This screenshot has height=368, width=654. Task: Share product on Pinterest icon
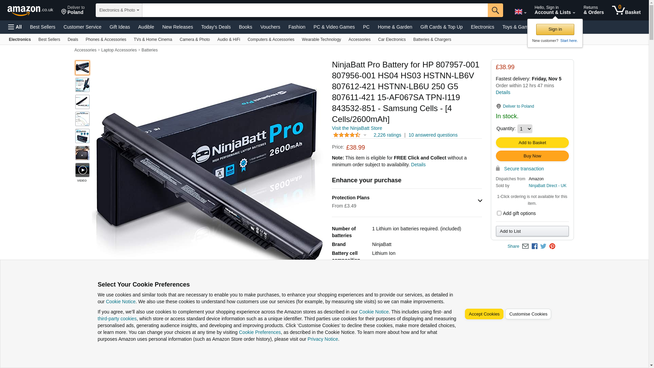coord(552,246)
